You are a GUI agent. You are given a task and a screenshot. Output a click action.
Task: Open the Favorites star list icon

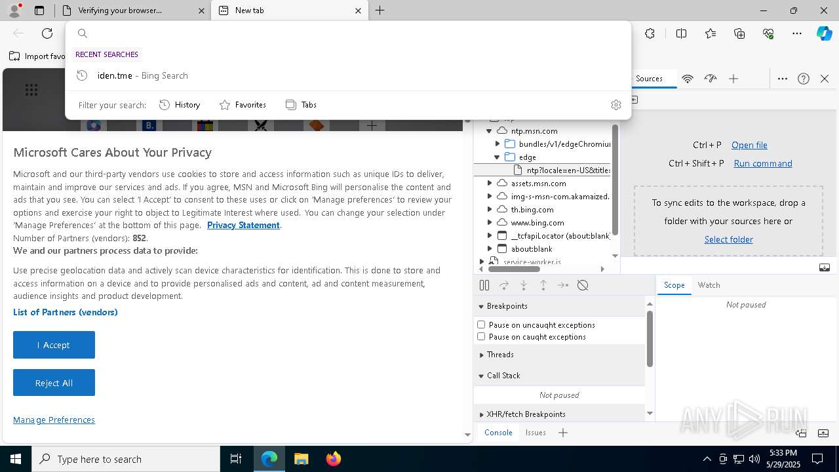[x=711, y=33]
